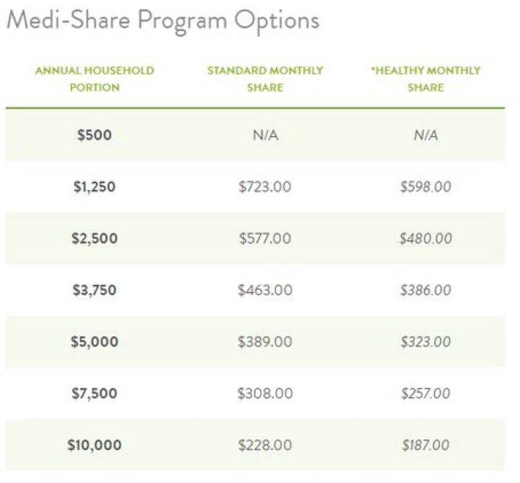Select the $187.00 healthy monthly share
Viewport: 520px width, 483px height.
click(425, 445)
